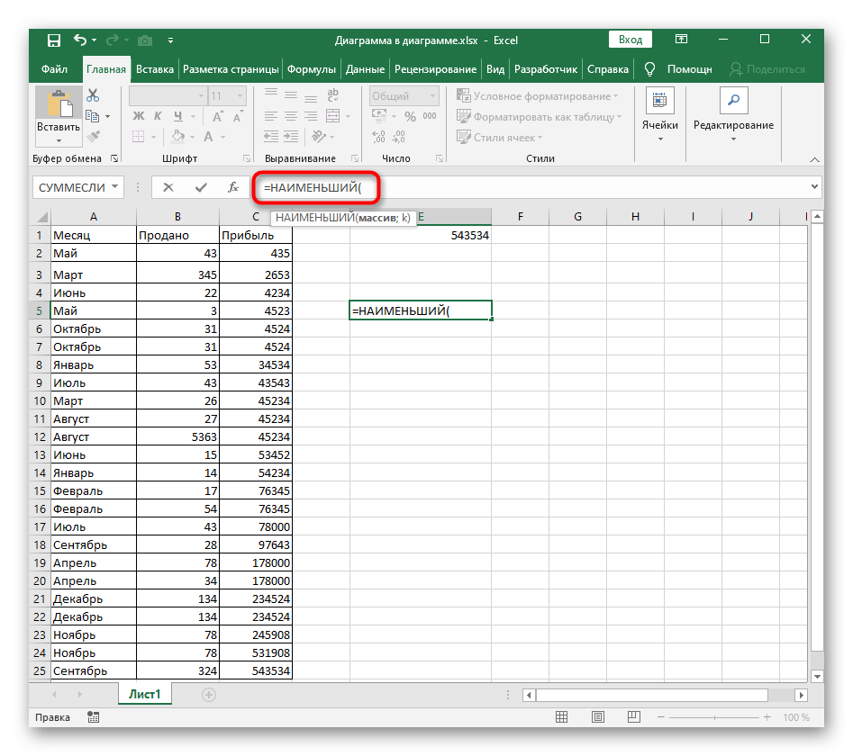The image size is (853, 756).
Task: Open Справка tab
Action: point(608,69)
